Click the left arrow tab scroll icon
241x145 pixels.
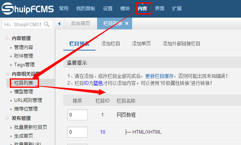pyautogui.click(x=59, y=24)
